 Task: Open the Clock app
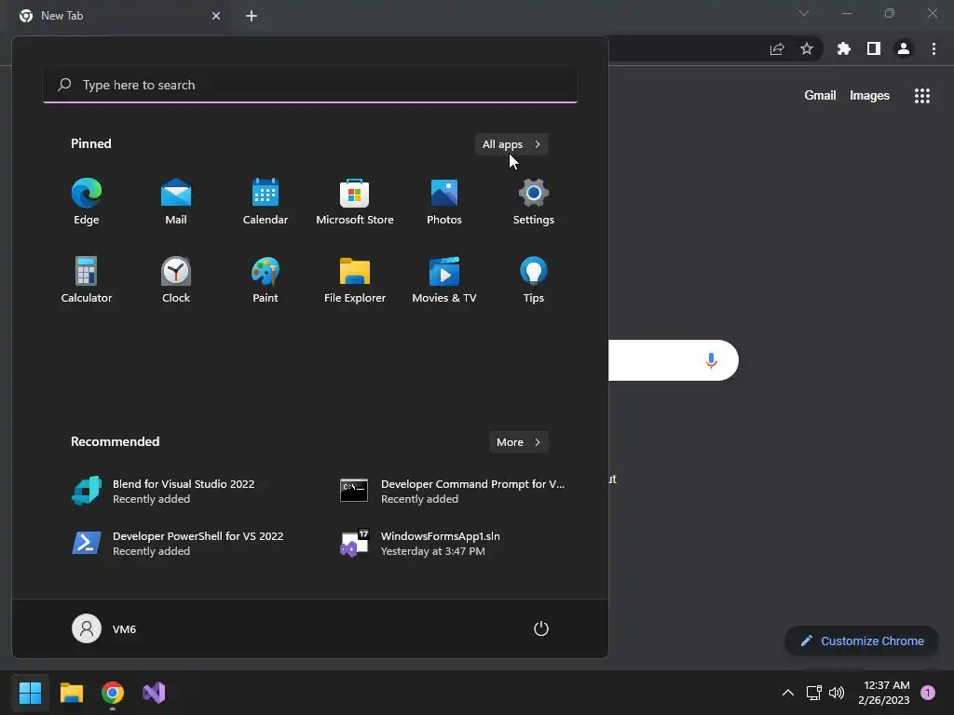pos(176,279)
